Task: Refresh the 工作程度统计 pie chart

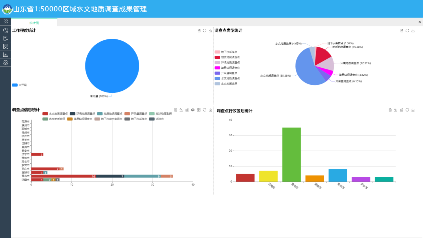Action: tap(204, 30)
